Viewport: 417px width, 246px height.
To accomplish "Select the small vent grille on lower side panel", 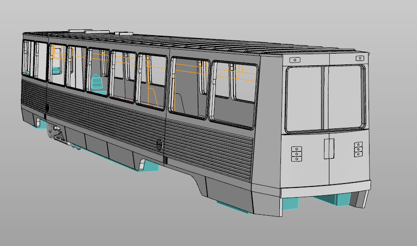I will click(x=165, y=161).
